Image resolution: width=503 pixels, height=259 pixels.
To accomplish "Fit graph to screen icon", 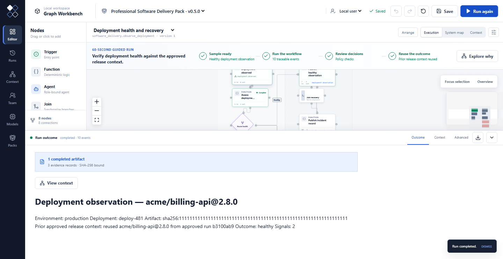I will [97, 120].
